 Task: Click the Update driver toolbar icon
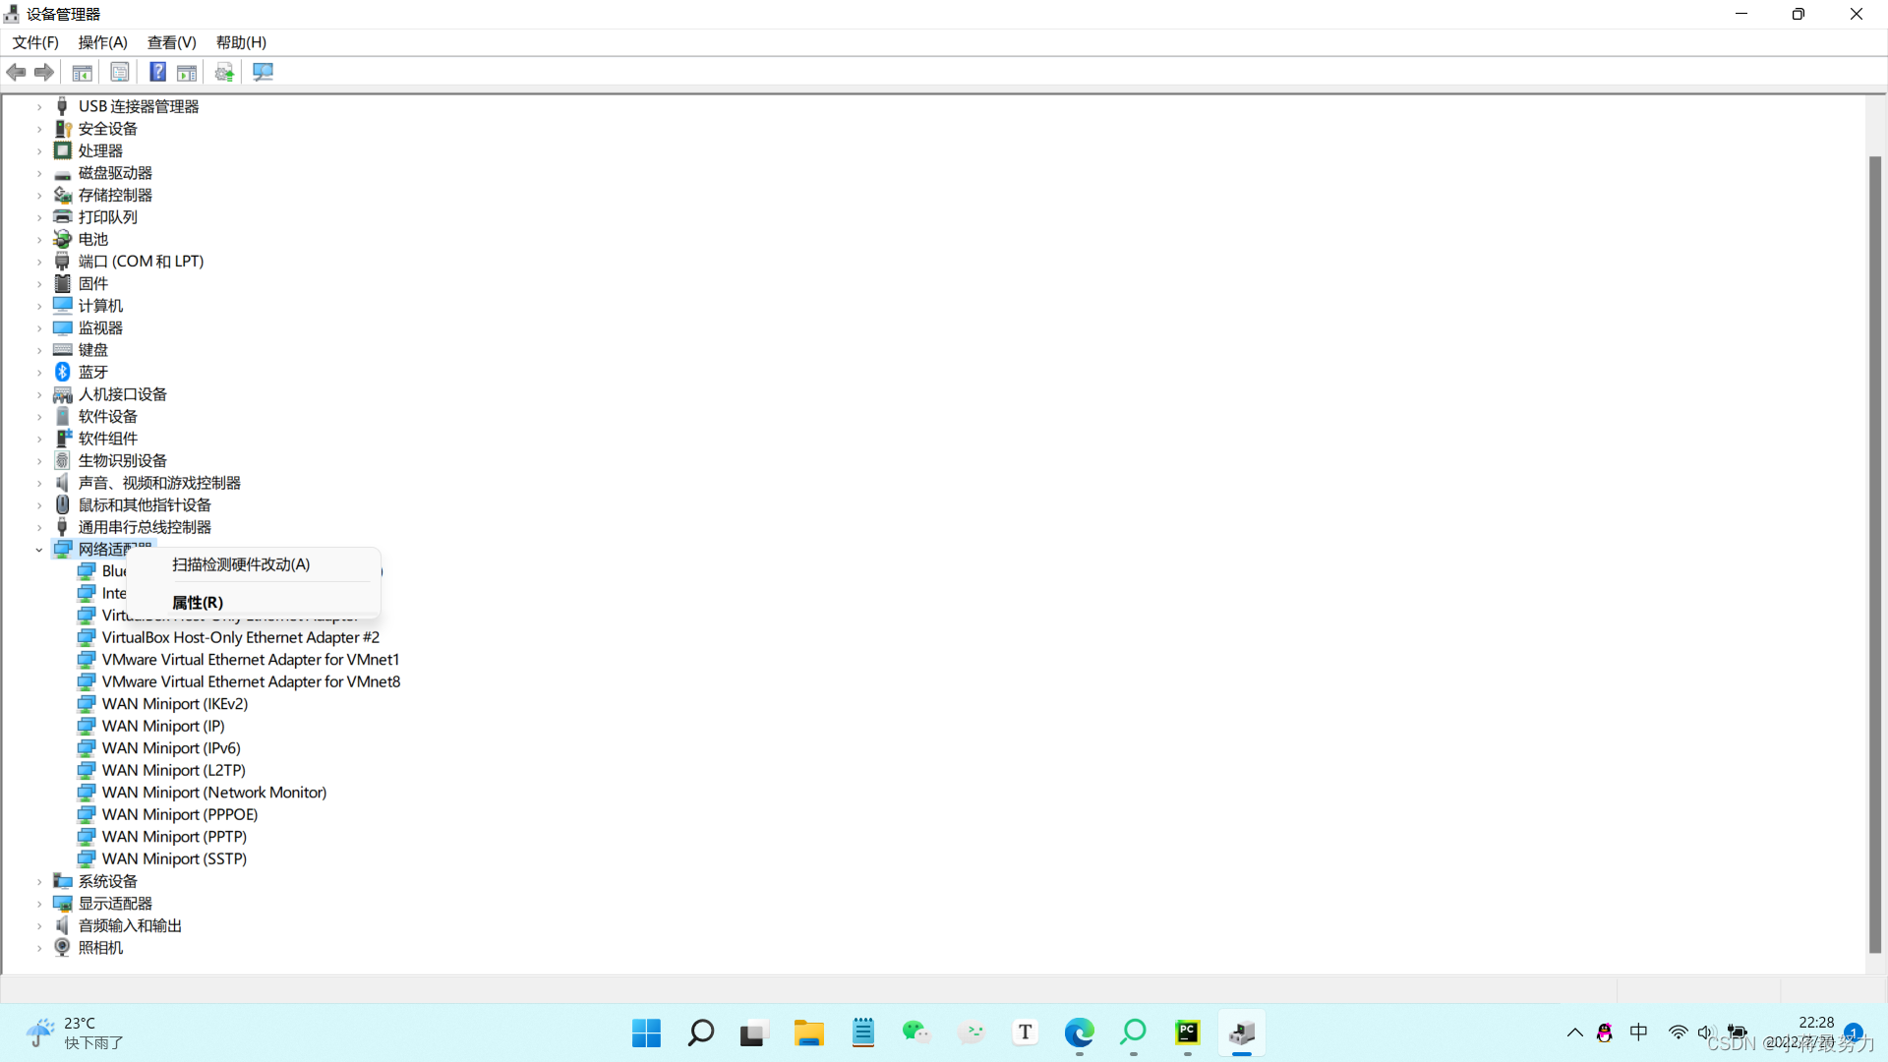tap(224, 72)
